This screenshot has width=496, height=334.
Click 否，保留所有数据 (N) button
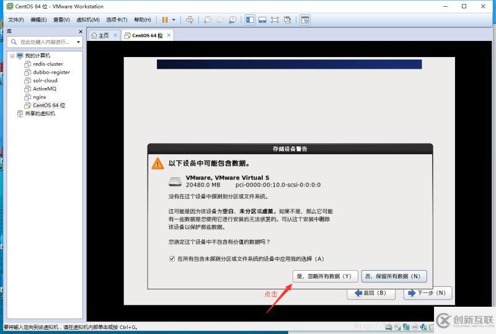point(394,276)
